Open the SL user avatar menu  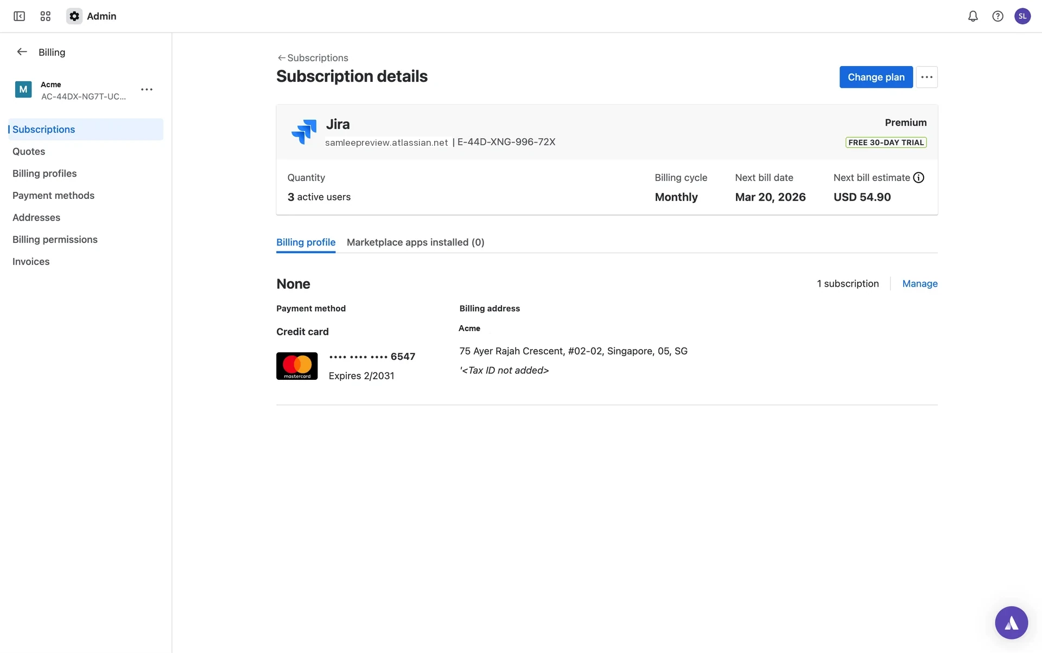(1022, 16)
